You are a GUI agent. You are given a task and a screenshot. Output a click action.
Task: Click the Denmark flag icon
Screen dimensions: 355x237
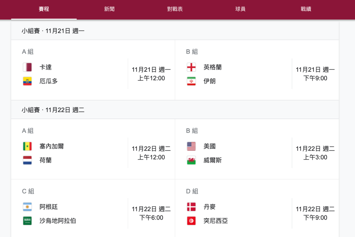click(x=191, y=207)
